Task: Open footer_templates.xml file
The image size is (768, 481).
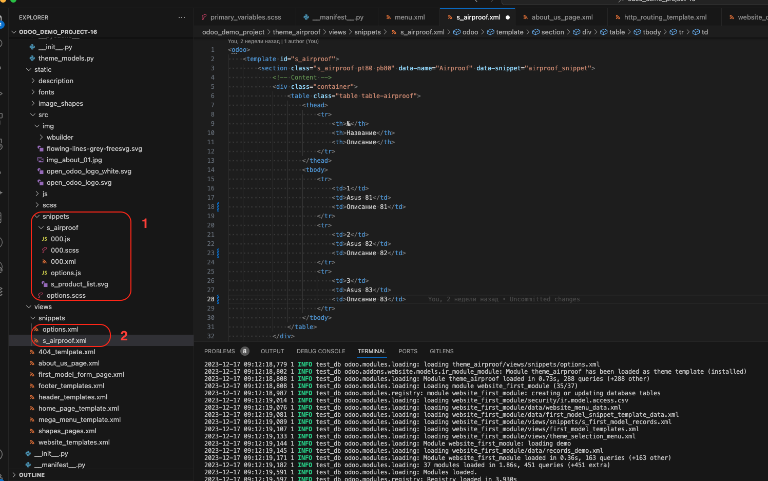Action: [71, 386]
